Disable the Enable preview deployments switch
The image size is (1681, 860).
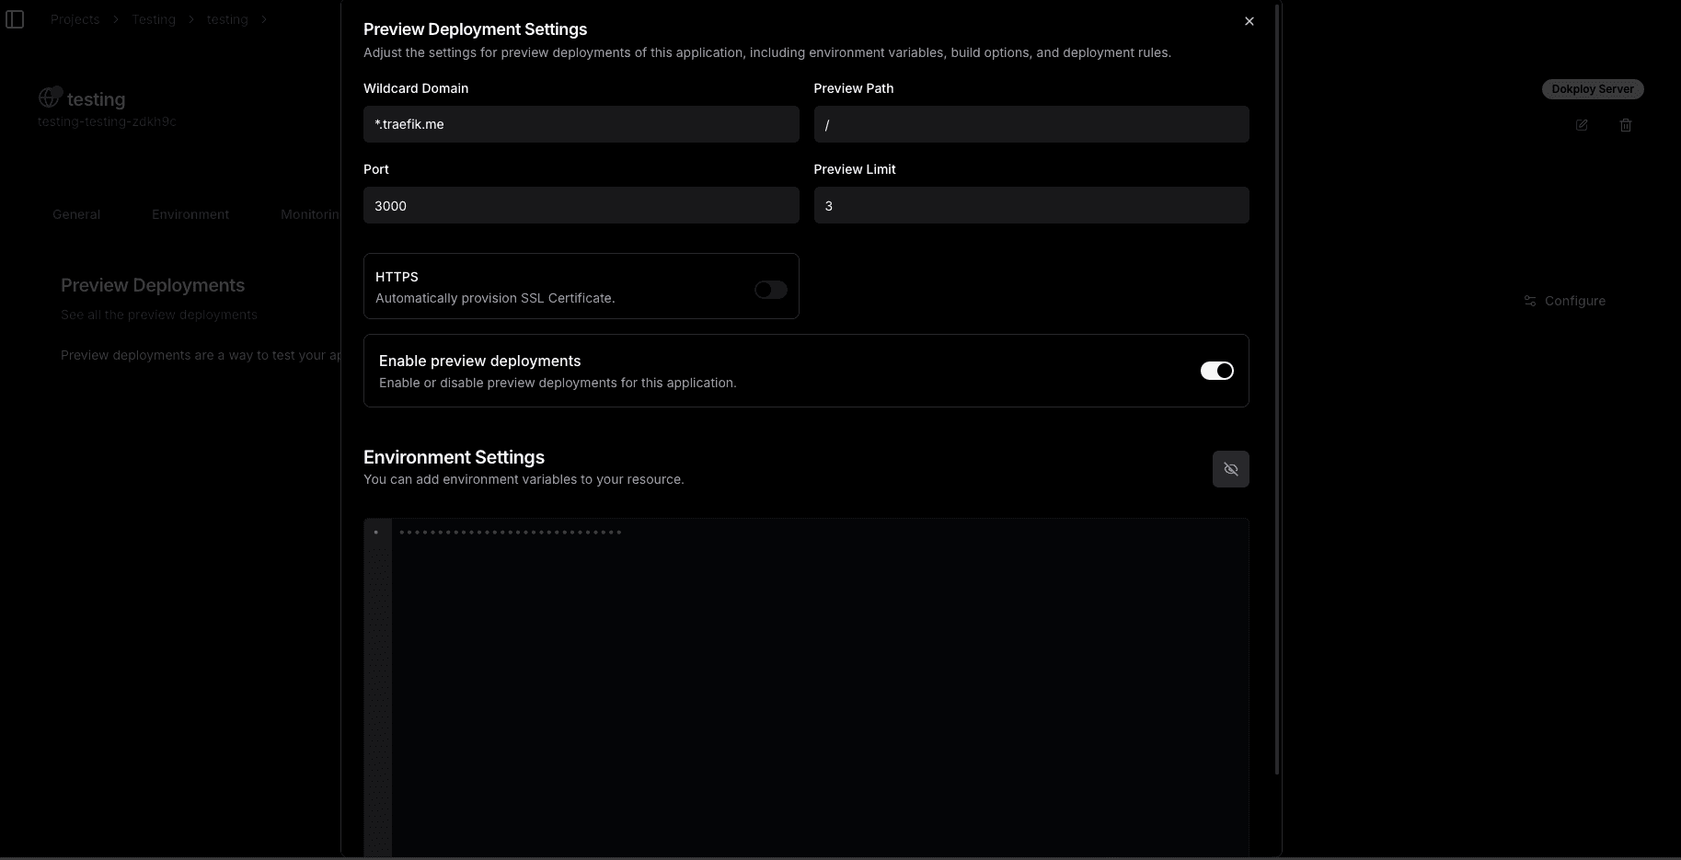tap(1216, 371)
